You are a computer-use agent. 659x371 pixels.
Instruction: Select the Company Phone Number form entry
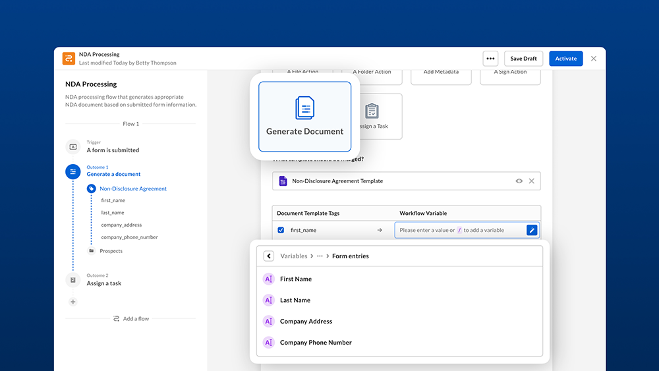coord(400,343)
